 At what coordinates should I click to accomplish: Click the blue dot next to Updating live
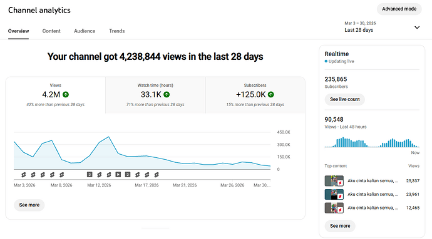pos(326,61)
